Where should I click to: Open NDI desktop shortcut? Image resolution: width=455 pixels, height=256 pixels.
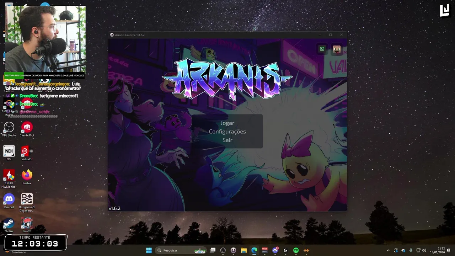click(x=9, y=153)
